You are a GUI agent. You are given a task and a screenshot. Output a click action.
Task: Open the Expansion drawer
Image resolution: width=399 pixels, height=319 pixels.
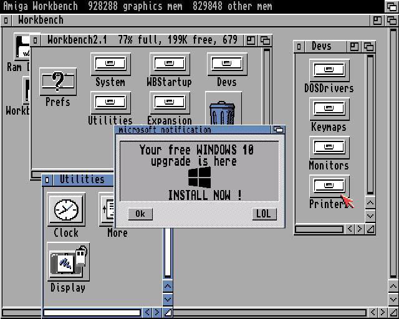click(x=169, y=103)
